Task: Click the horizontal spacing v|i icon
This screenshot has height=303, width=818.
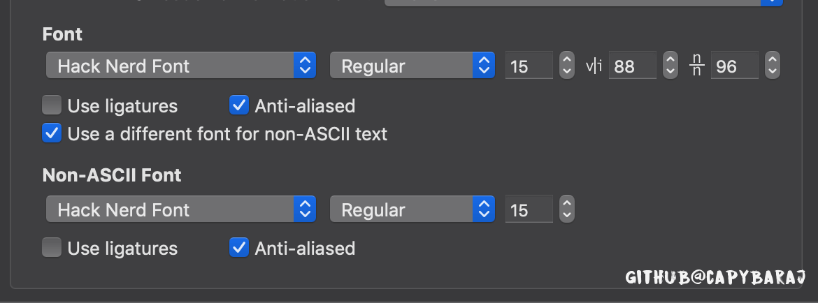Action: (594, 66)
